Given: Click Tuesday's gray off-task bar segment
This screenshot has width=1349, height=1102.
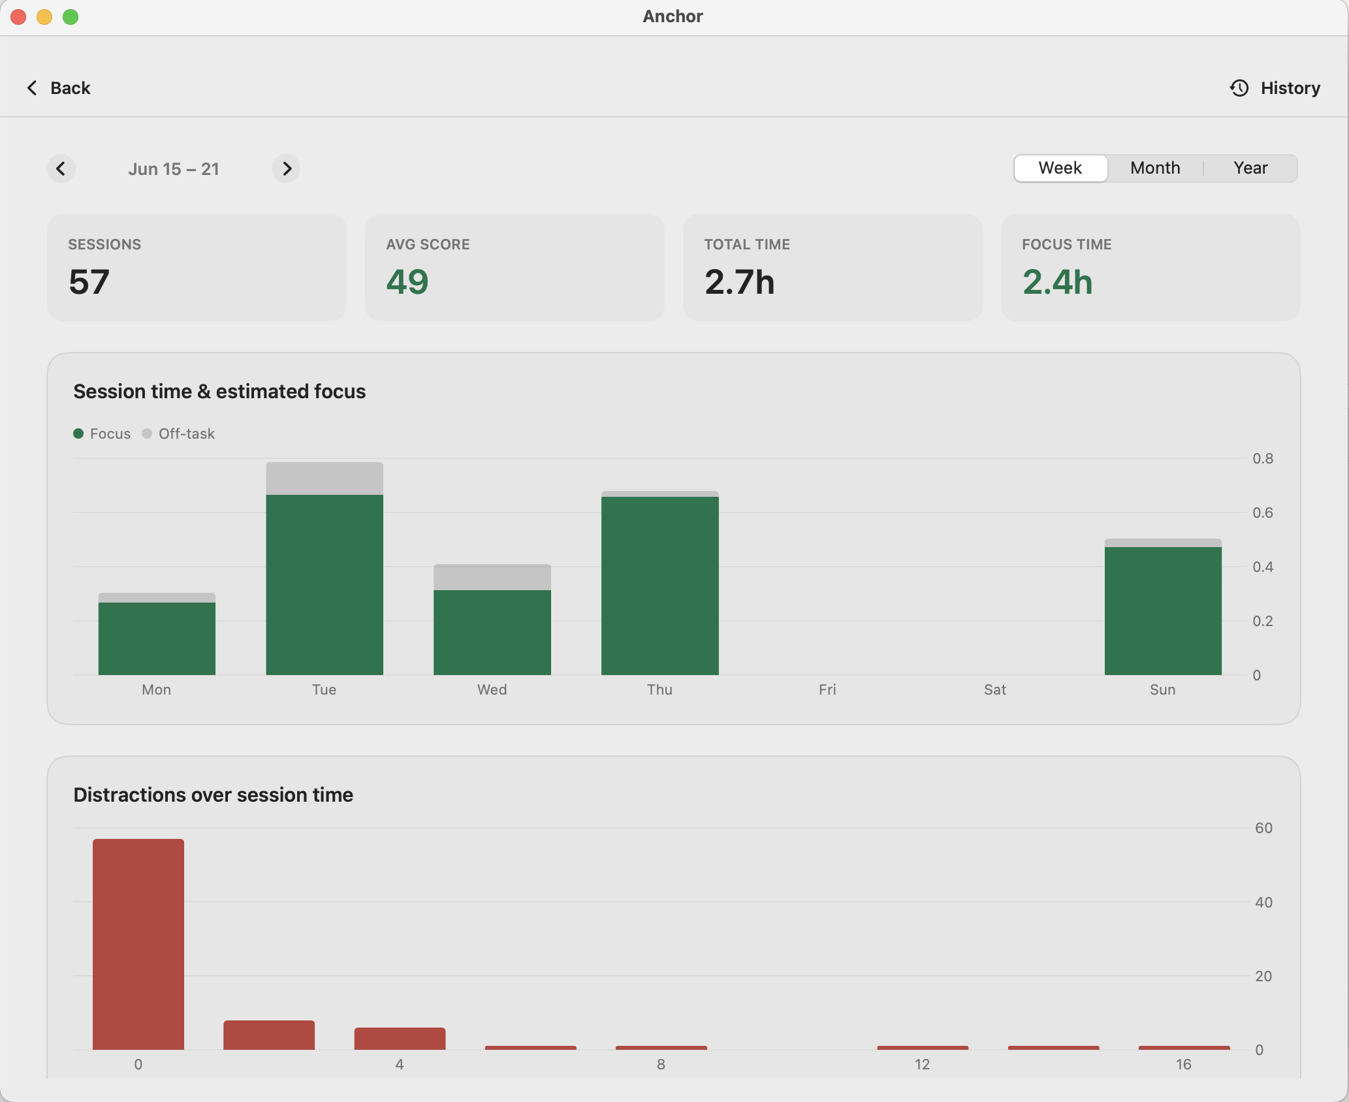Looking at the screenshot, I should pyautogui.click(x=325, y=479).
